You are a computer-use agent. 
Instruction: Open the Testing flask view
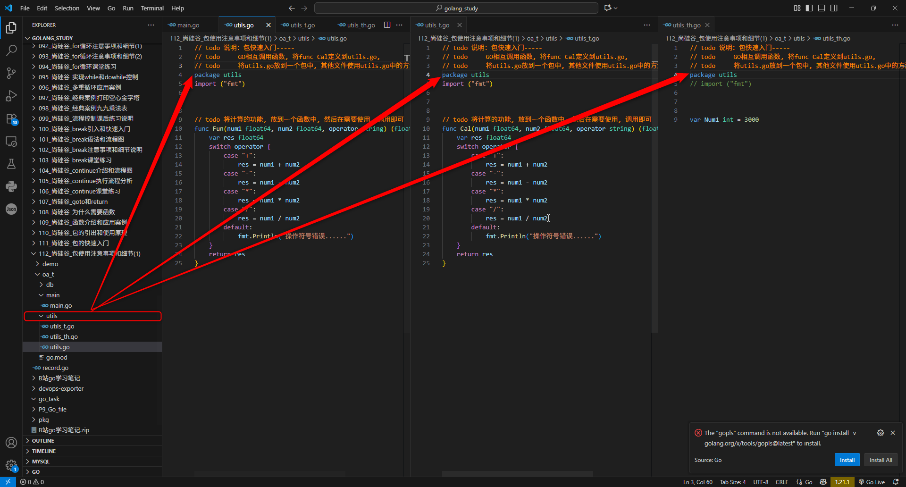(x=11, y=164)
